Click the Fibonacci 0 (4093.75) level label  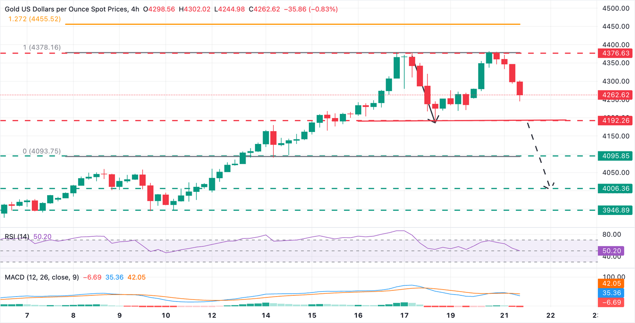[x=42, y=152]
